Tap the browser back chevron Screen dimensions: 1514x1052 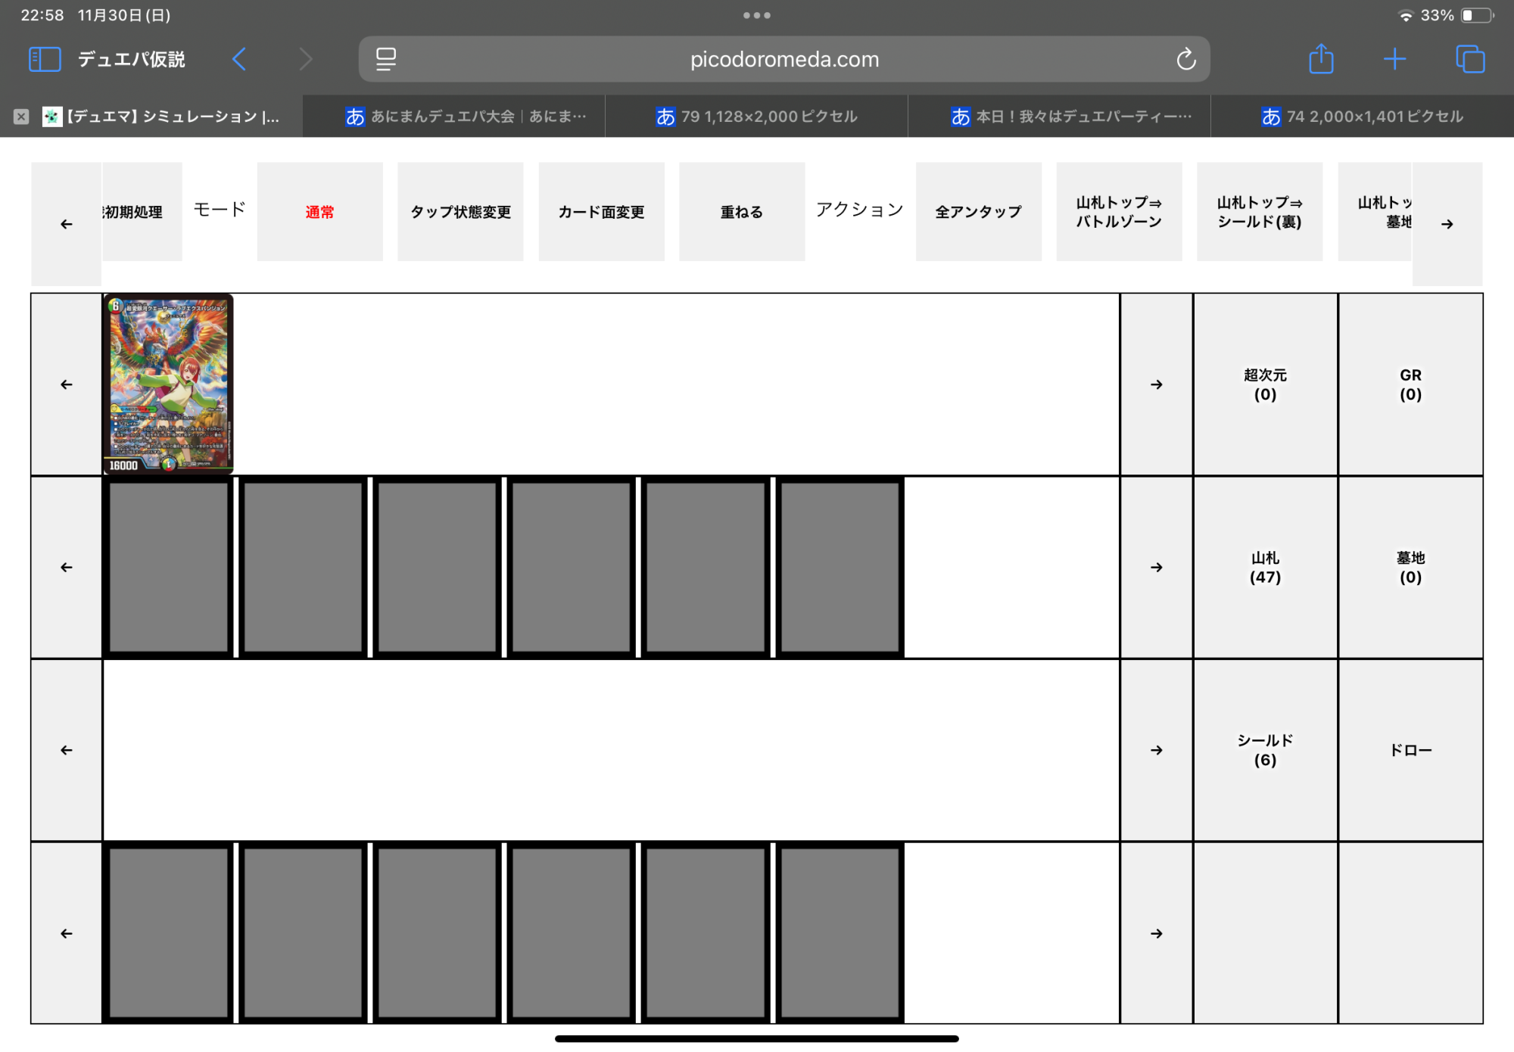[x=239, y=59]
